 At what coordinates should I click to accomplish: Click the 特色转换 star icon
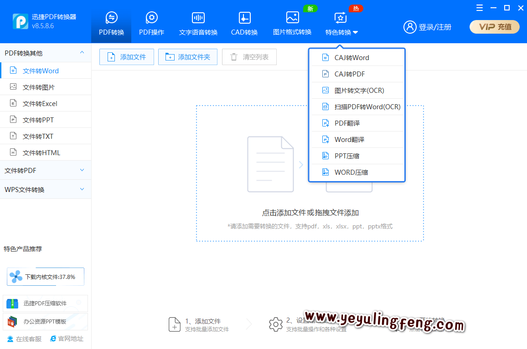click(x=340, y=18)
